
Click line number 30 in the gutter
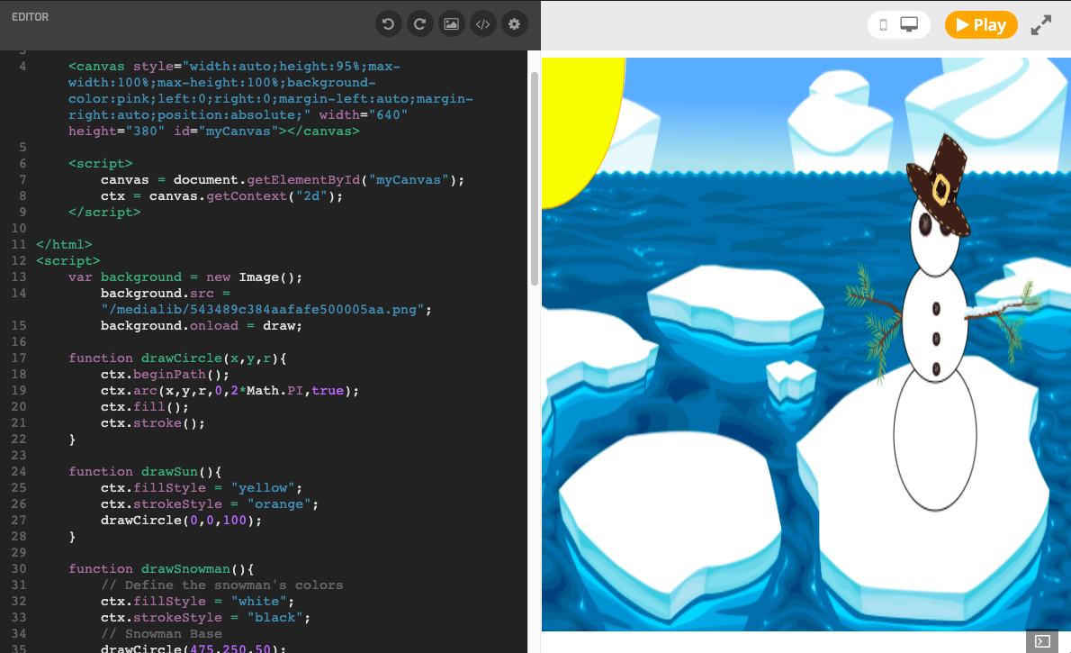pyautogui.click(x=19, y=569)
